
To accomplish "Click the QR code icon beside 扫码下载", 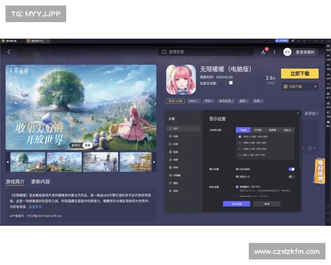I will [285, 87].
